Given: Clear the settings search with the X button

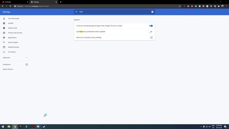Looking at the screenshot, I should (152, 12).
